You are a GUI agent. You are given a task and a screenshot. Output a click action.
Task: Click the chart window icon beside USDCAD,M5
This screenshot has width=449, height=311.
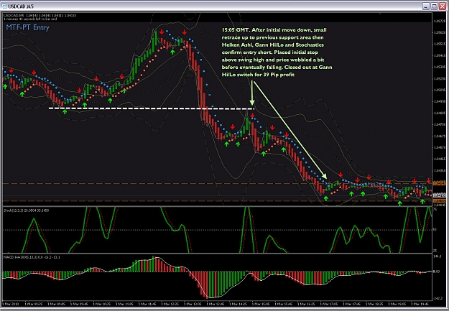click(x=4, y=6)
